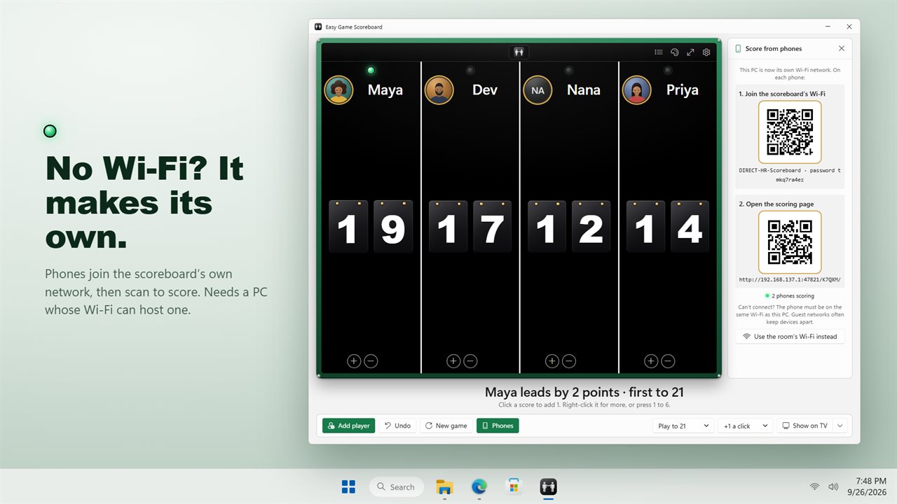This screenshot has width=897, height=504.
Task: Subtract a point with Dev's minus button
Action: coord(470,361)
